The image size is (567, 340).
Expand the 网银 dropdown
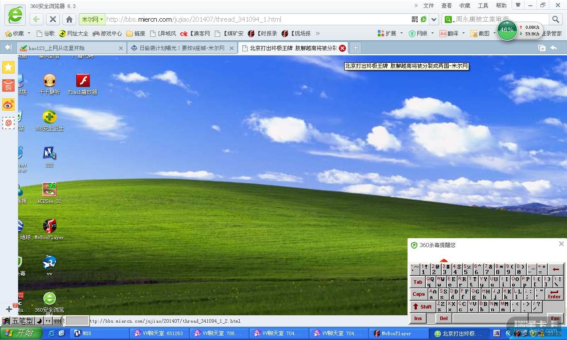coord(432,33)
